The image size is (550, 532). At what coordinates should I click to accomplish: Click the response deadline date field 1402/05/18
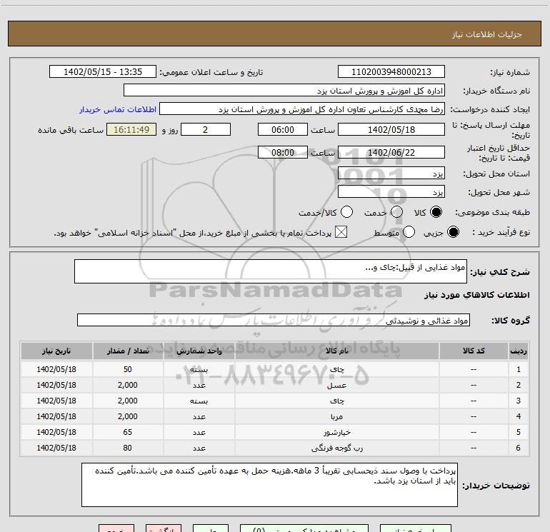click(391, 129)
